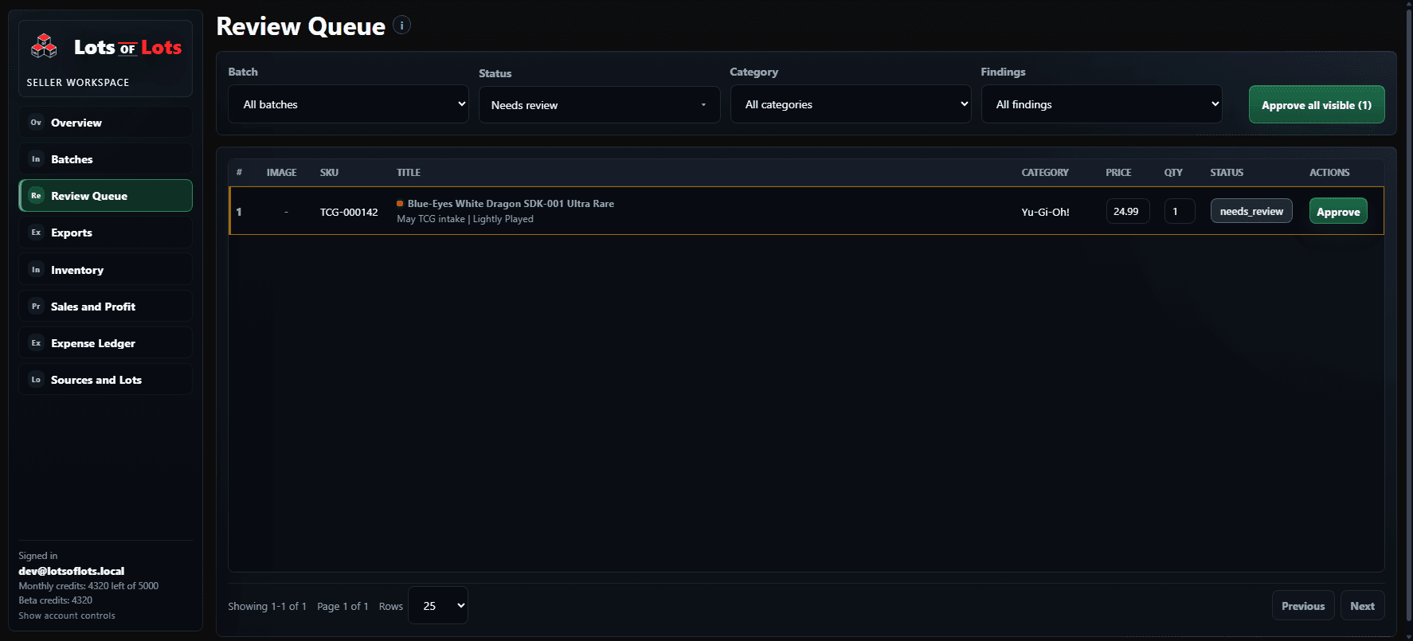Edit the 24.99 price field
This screenshot has width=1413, height=641.
tap(1128, 211)
